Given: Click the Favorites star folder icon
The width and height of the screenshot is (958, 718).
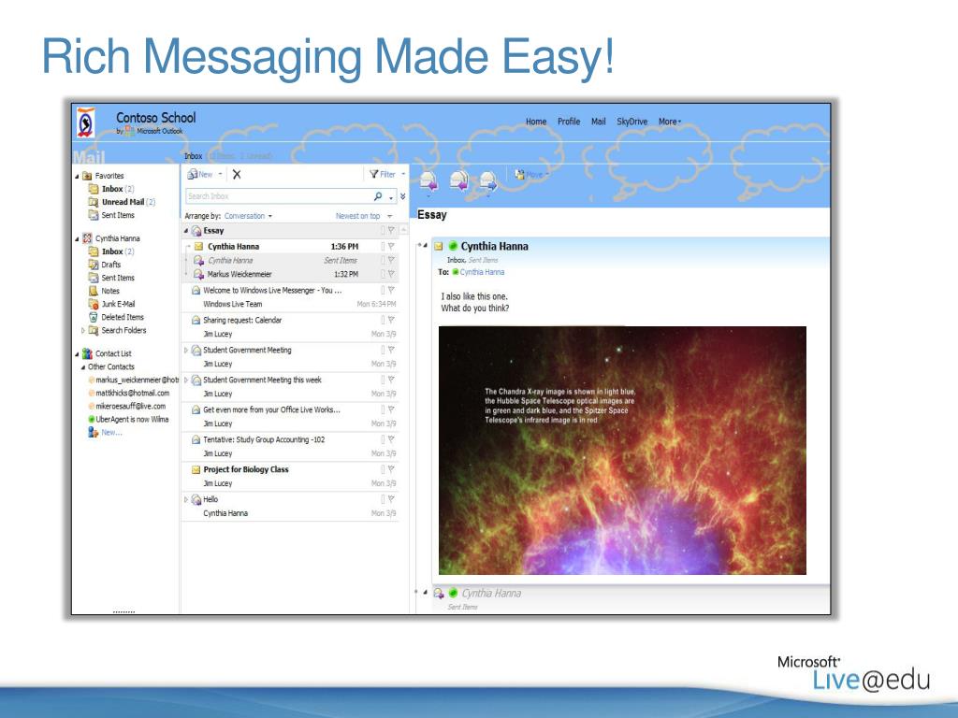Looking at the screenshot, I should [87, 176].
